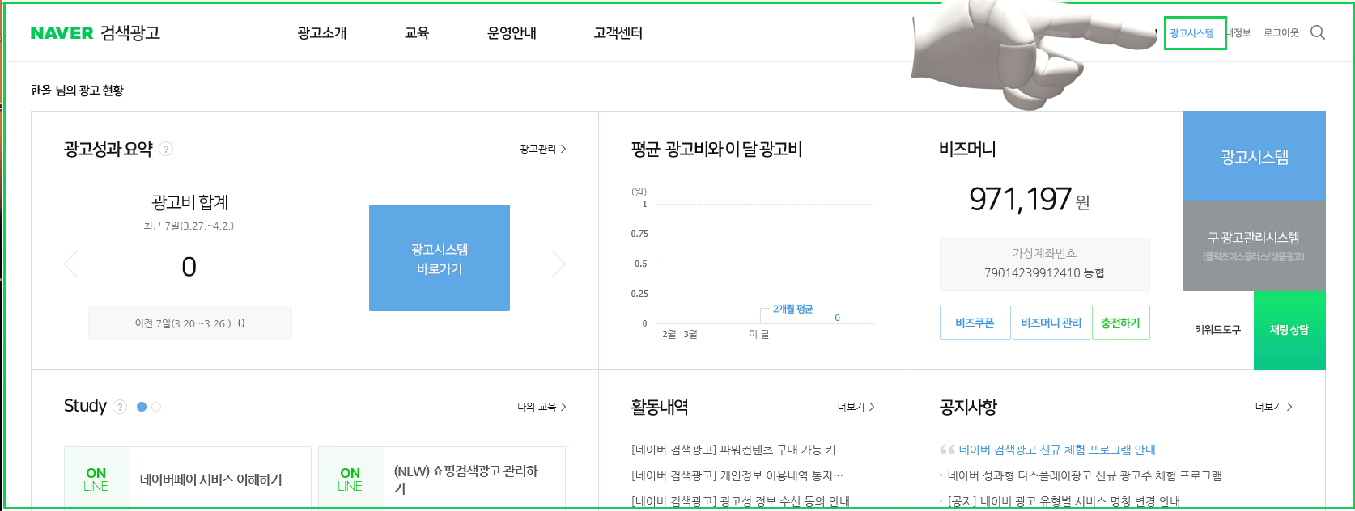Open 네이버 광고 유형별 서비스 명칭 변경 notice
This screenshot has height=511, width=1355.
tap(1064, 501)
